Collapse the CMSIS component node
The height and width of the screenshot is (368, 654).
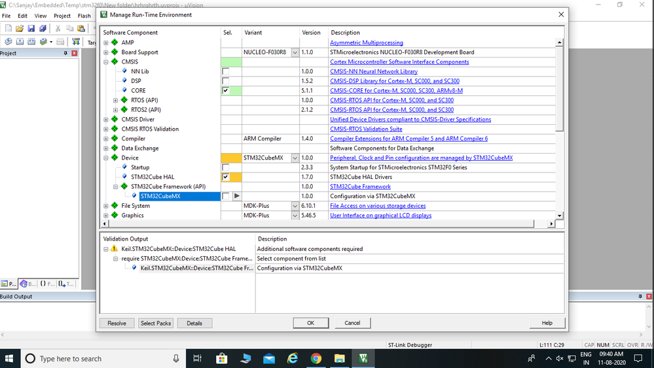[x=106, y=61]
